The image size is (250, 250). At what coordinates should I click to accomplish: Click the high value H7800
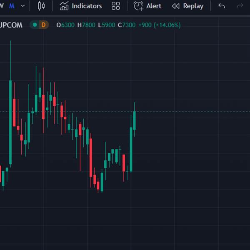[86, 25]
